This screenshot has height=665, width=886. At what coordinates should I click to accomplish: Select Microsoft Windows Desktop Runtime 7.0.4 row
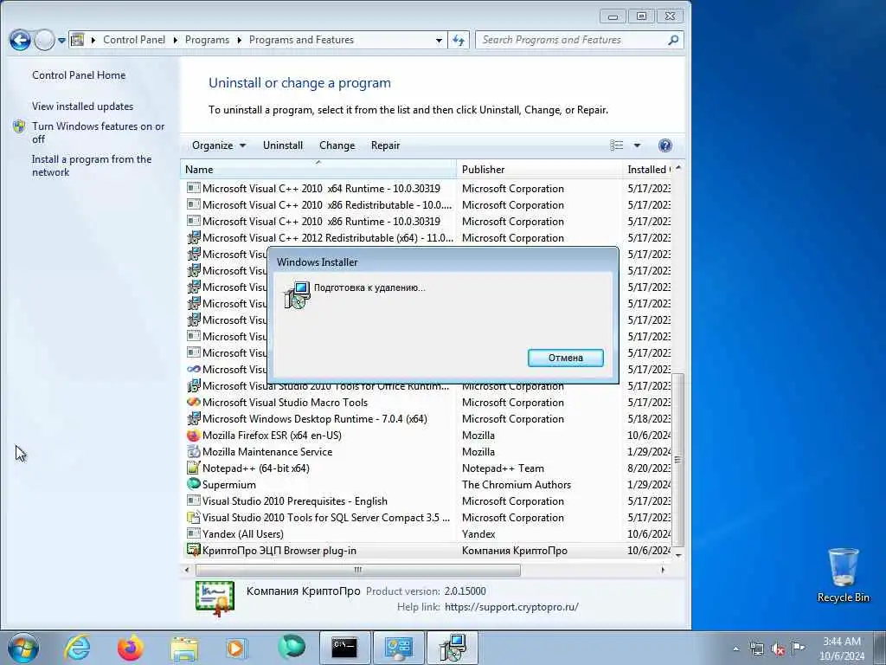[x=427, y=418]
